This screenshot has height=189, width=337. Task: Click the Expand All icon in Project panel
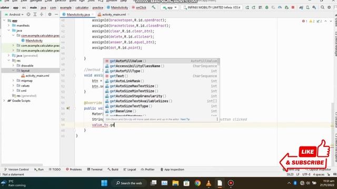pyautogui.click(x=35, y=15)
